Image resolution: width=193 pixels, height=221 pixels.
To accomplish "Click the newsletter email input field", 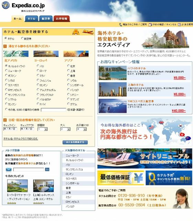I will tap(29, 170).
